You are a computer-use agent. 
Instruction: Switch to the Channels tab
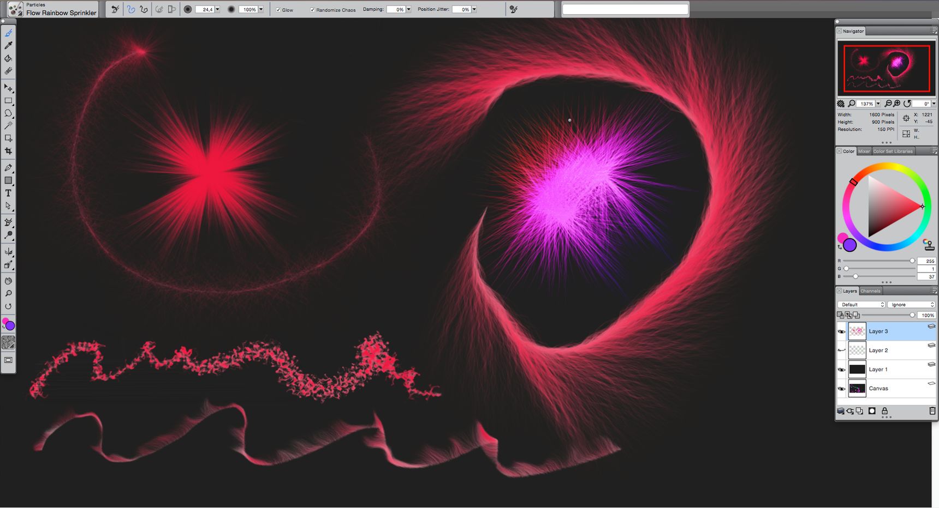[x=870, y=291]
